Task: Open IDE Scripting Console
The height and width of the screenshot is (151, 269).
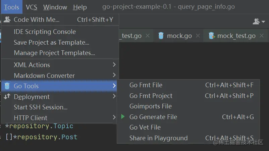Action: pyautogui.click(x=45, y=32)
